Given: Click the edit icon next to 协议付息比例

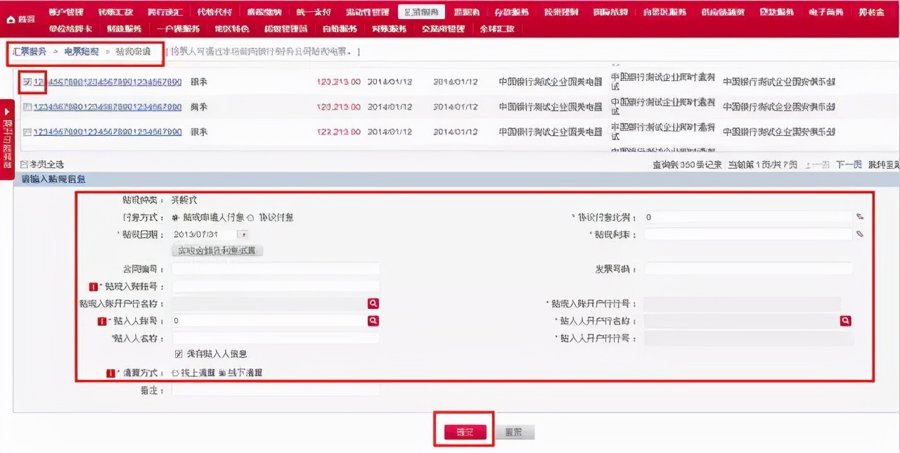Looking at the screenshot, I should point(860,217).
